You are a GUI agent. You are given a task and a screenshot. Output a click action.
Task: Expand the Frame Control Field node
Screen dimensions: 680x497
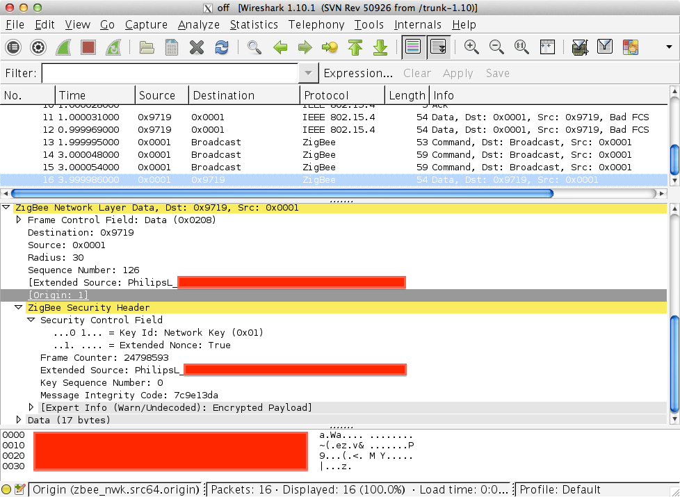click(x=19, y=220)
